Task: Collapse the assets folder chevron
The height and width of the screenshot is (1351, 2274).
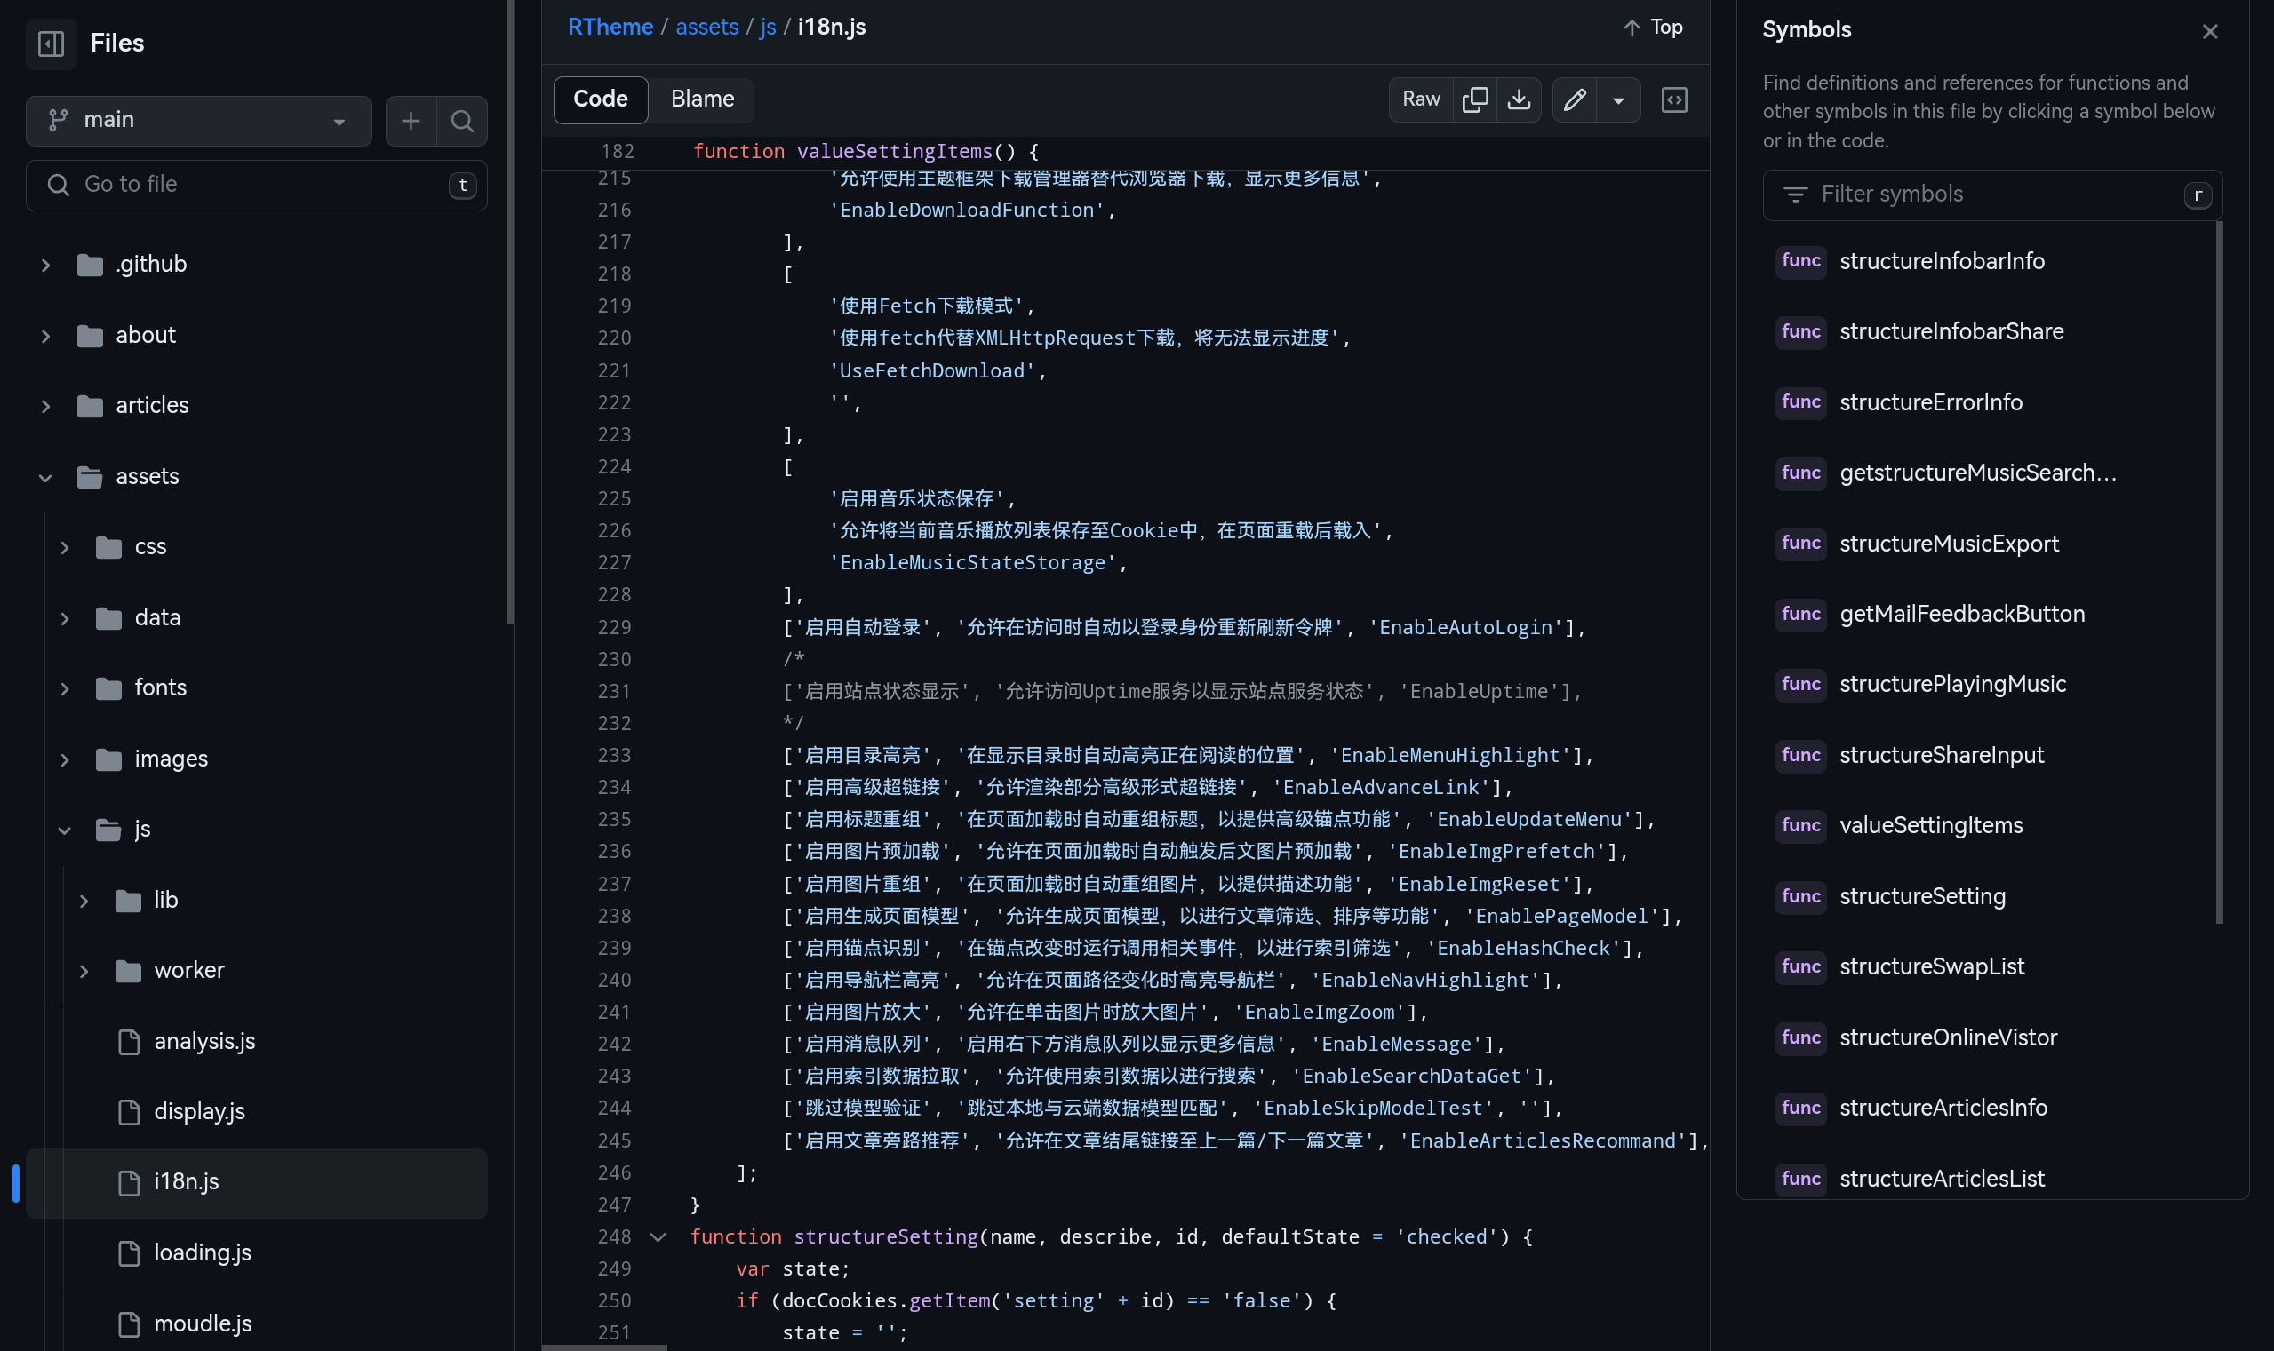Action: 45,477
